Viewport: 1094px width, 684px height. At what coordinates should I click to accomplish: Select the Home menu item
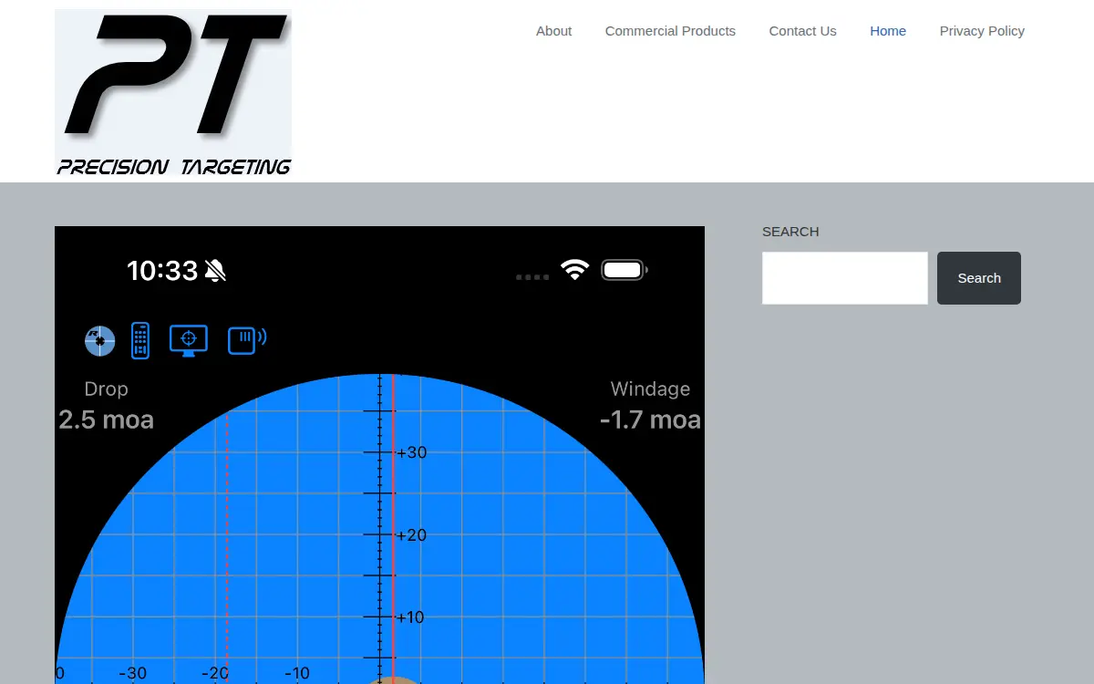click(888, 31)
